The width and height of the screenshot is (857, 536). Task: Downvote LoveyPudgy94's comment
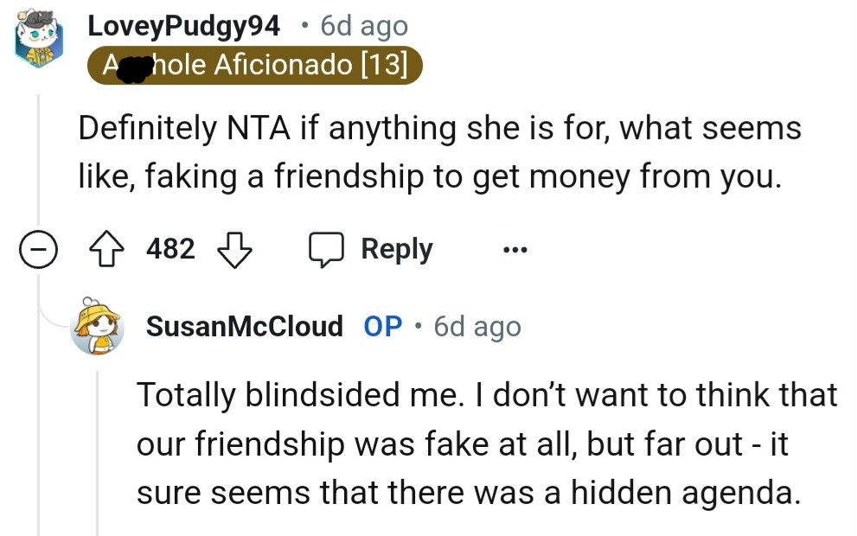click(233, 250)
